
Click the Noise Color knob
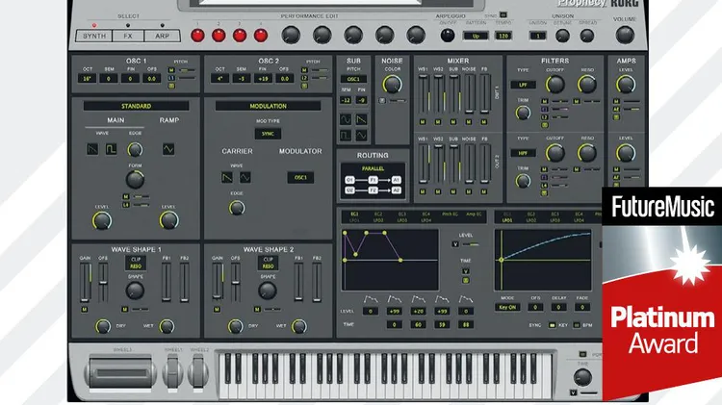tap(393, 85)
